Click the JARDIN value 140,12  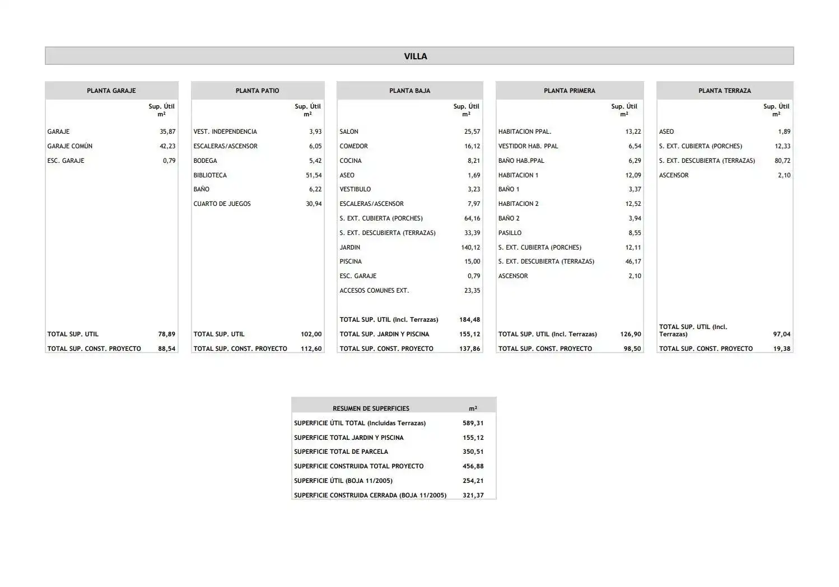coord(470,247)
